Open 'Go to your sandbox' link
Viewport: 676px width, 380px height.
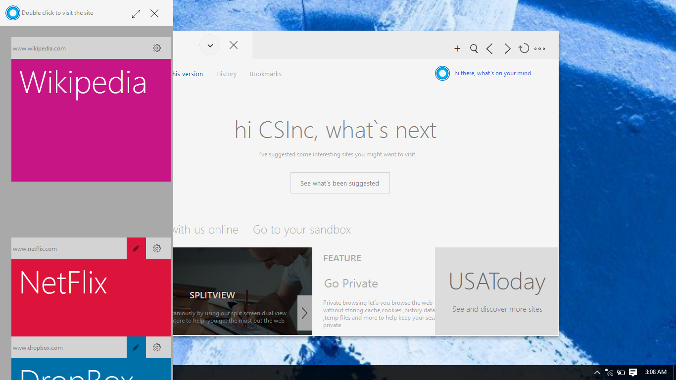pos(302,230)
